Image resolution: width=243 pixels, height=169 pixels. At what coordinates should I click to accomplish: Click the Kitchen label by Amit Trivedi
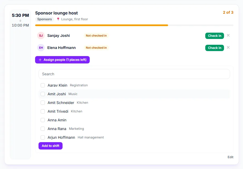[77, 111]
